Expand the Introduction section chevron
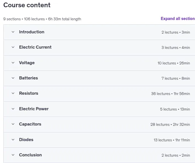Screen dimensions: 195x163 pyautogui.click(x=13, y=32)
